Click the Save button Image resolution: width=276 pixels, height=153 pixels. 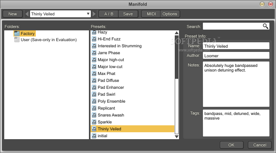click(128, 14)
